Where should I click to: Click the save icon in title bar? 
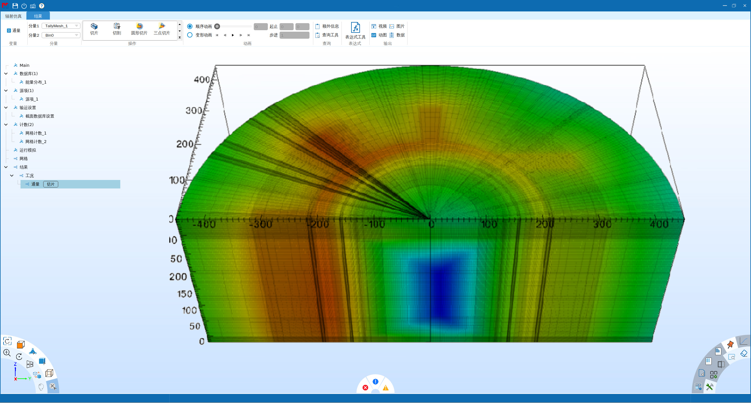pyautogui.click(x=15, y=6)
